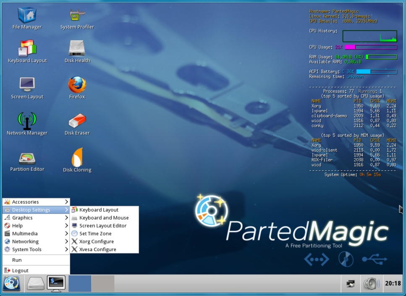Switch to the second gray workspace
The width and height of the screenshot is (406, 296).
103,283
